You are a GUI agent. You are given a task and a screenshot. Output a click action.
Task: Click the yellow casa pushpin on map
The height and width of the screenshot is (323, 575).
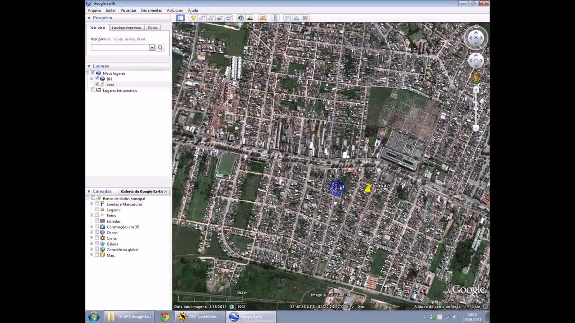[x=368, y=189]
